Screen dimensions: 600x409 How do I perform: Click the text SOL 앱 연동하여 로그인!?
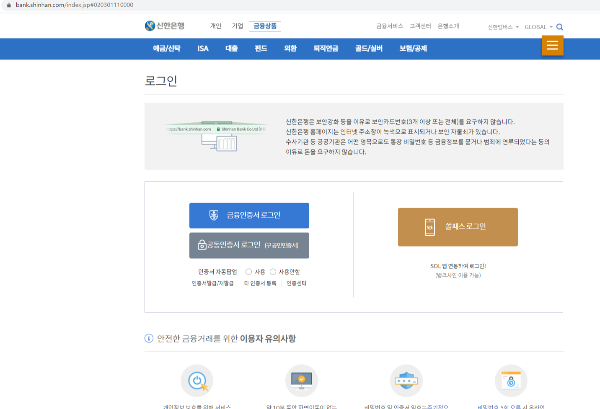point(458,266)
